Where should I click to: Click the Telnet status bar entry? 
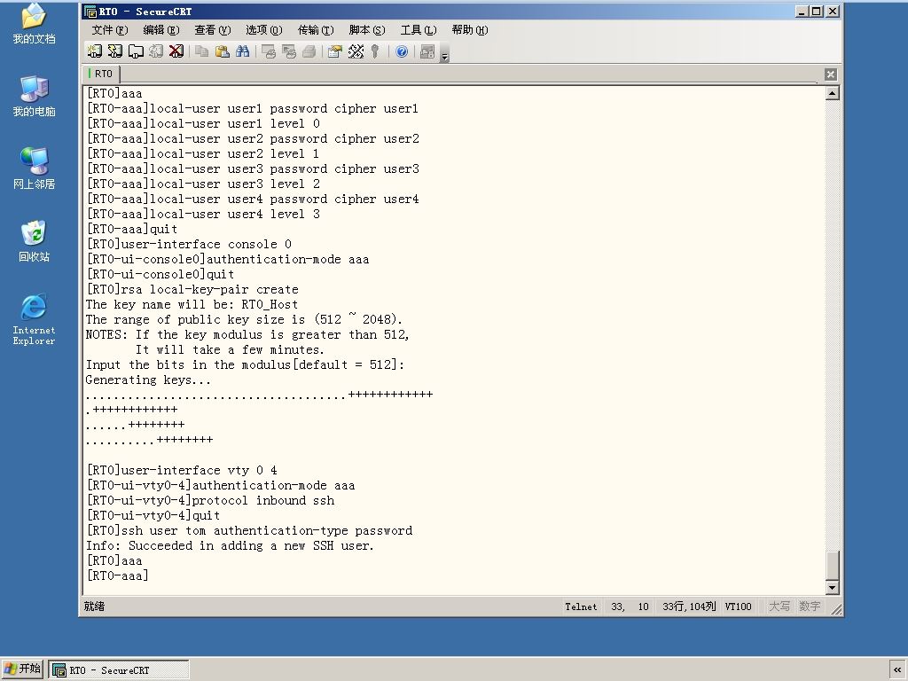pyautogui.click(x=581, y=607)
